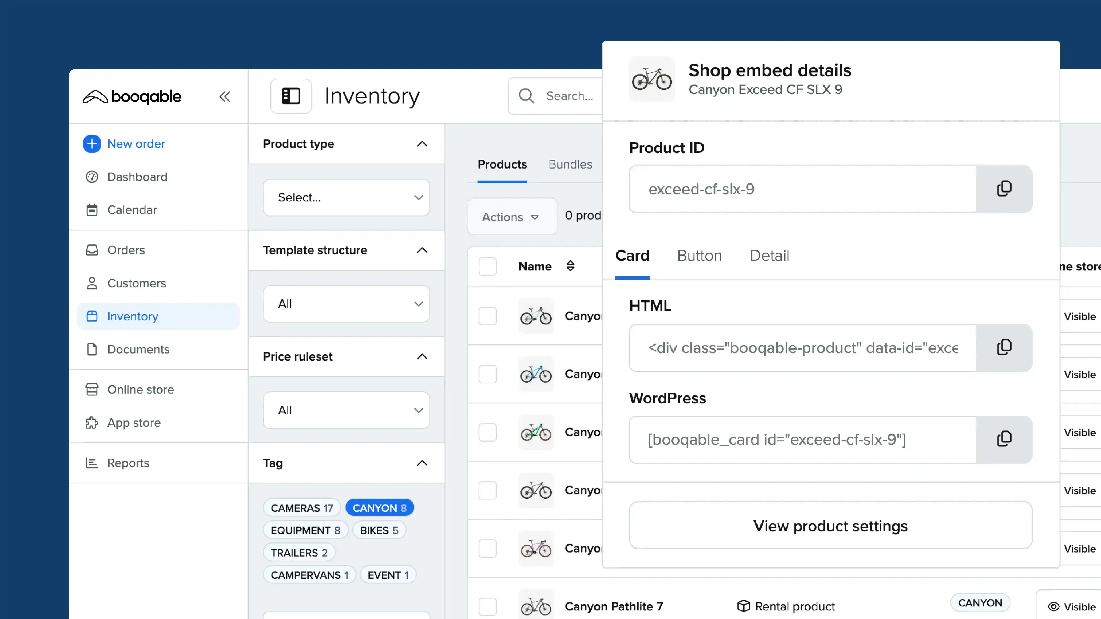
Task: Open the Bundles tab
Action: [x=570, y=164]
